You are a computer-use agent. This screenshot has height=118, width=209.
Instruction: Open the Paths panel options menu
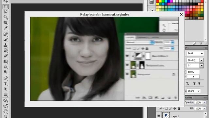pyautogui.click(x=205, y=98)
